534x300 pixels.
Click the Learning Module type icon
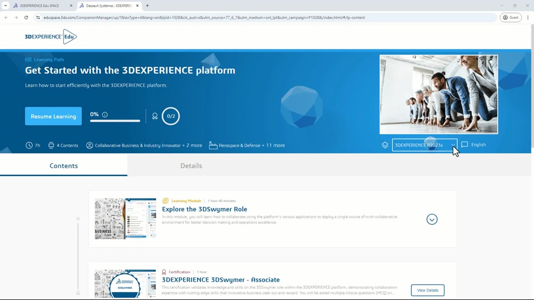click(x=165, y=201)
